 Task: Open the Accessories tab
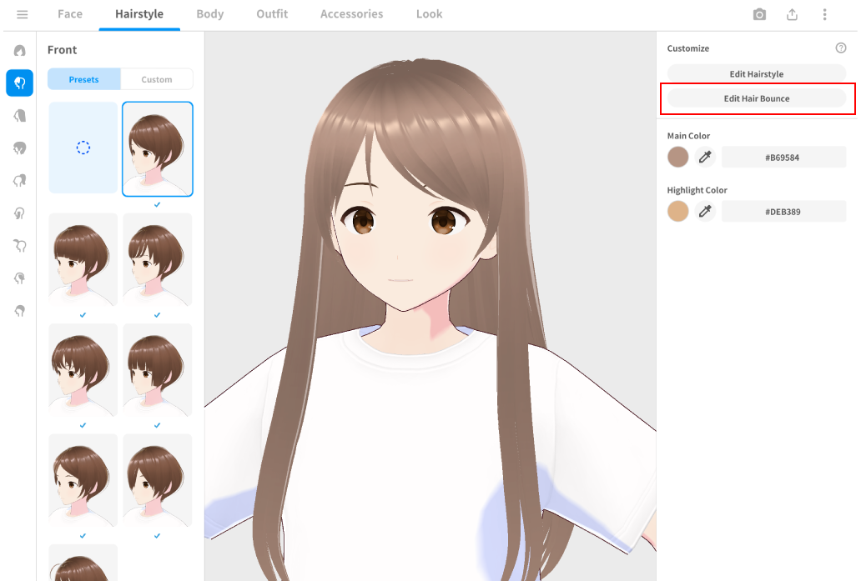pos(351,14)
